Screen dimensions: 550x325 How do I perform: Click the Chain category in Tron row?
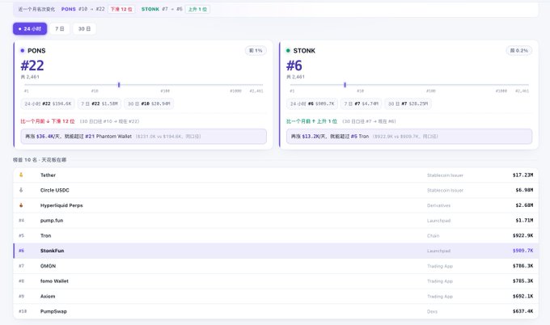(x=433, y=235)
